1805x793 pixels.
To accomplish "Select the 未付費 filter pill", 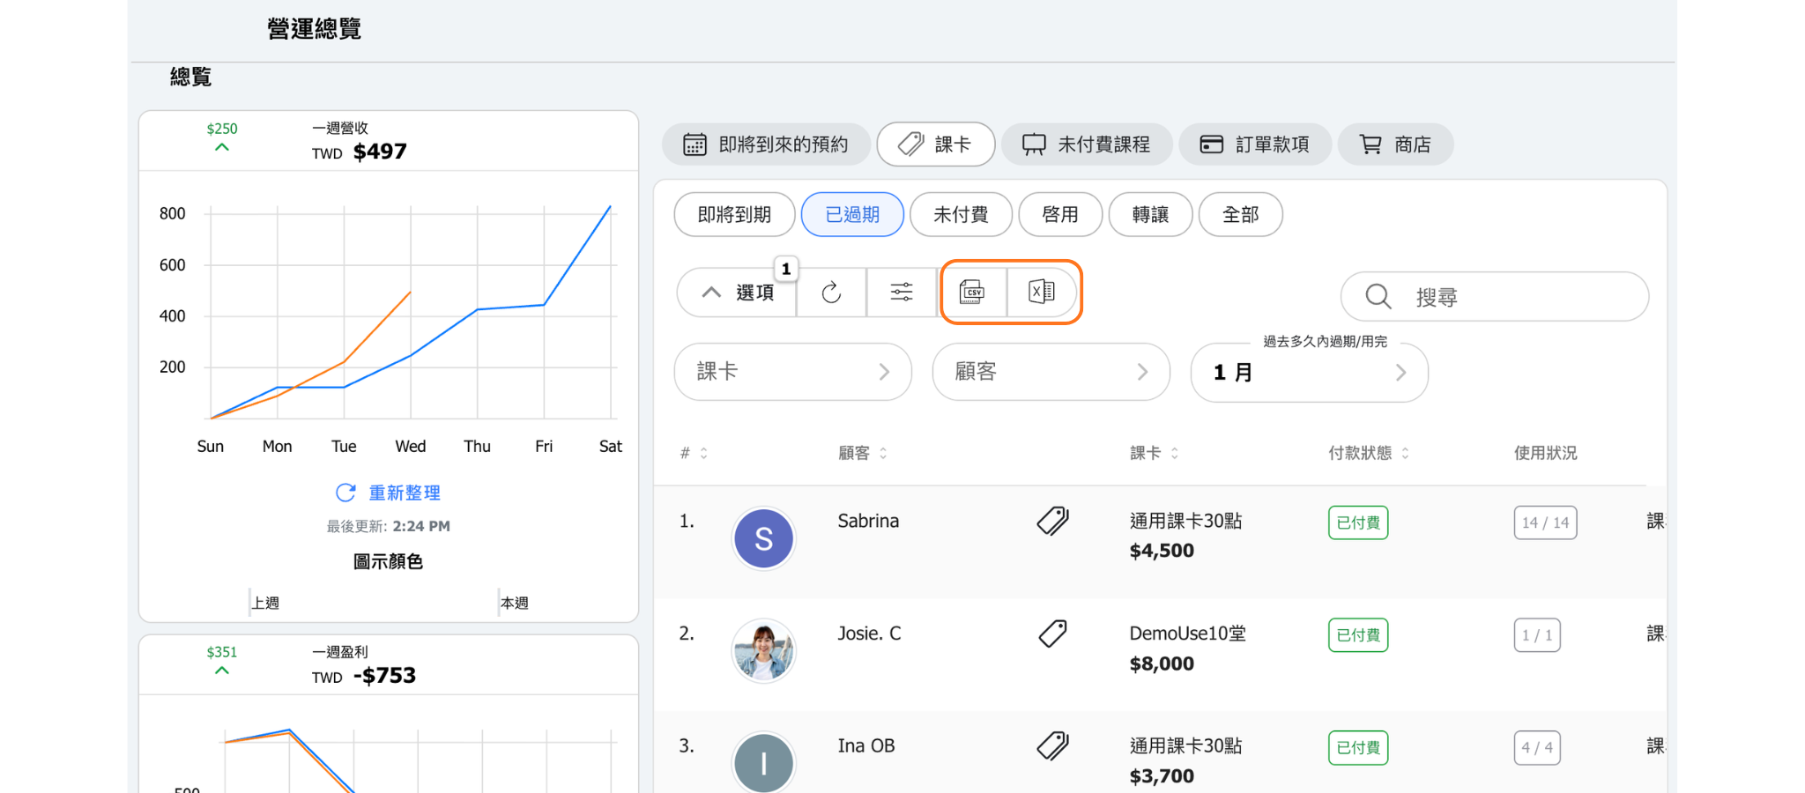I will click(x=960, y=215).
